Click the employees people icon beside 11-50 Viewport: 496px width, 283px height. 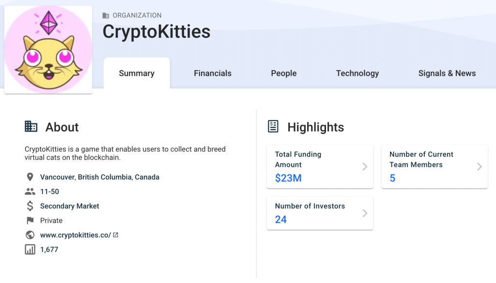(x=30, y=192)
